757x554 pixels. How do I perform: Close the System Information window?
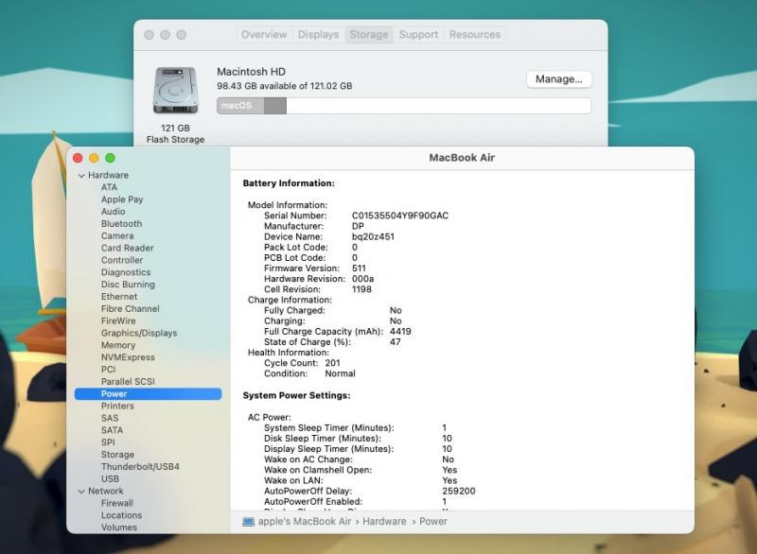coord(78,158)
